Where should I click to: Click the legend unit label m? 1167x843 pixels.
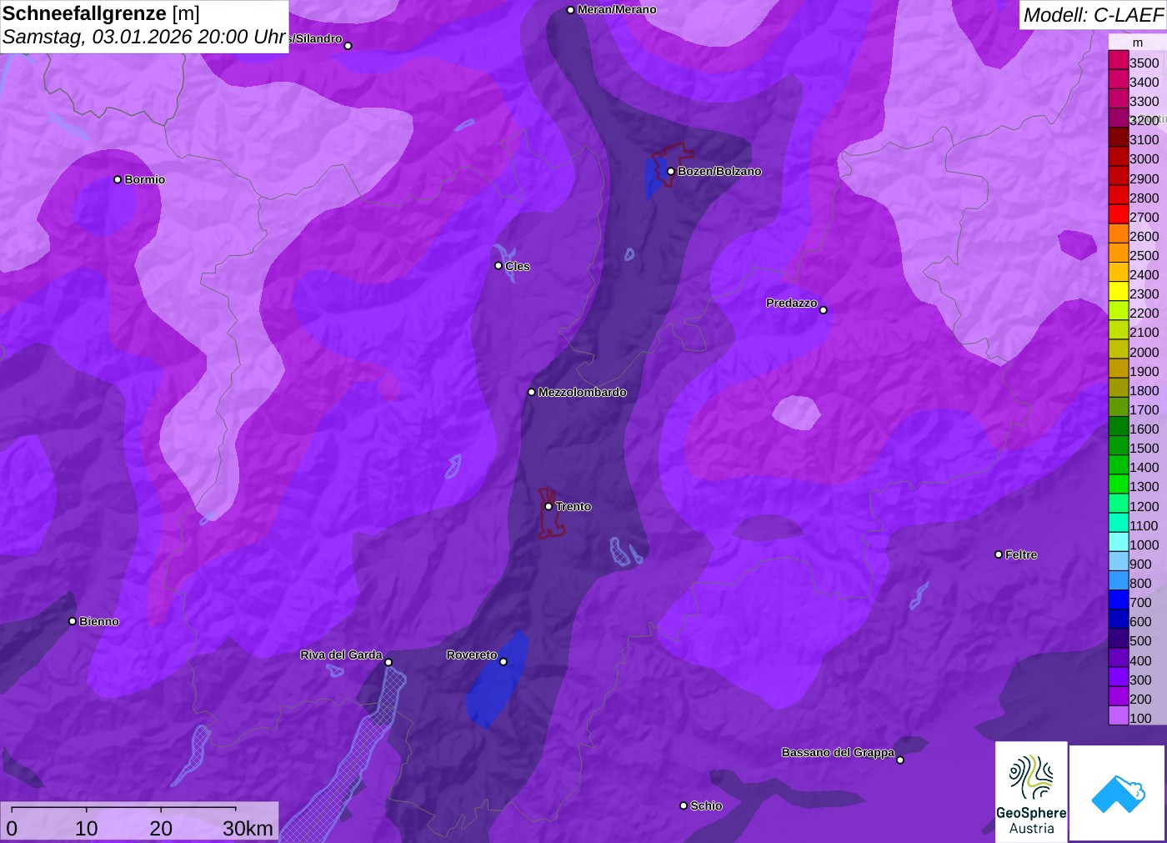pyautogui.click(x=1138, y=43)
